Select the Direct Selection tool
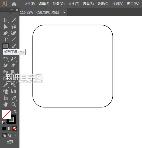The image size is (142, 148). tap(6, 27)
